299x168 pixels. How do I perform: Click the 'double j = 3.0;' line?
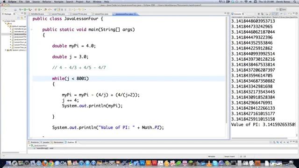click(70, 57)
